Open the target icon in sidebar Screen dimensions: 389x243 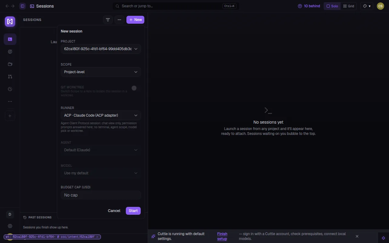tap(10, 52)
